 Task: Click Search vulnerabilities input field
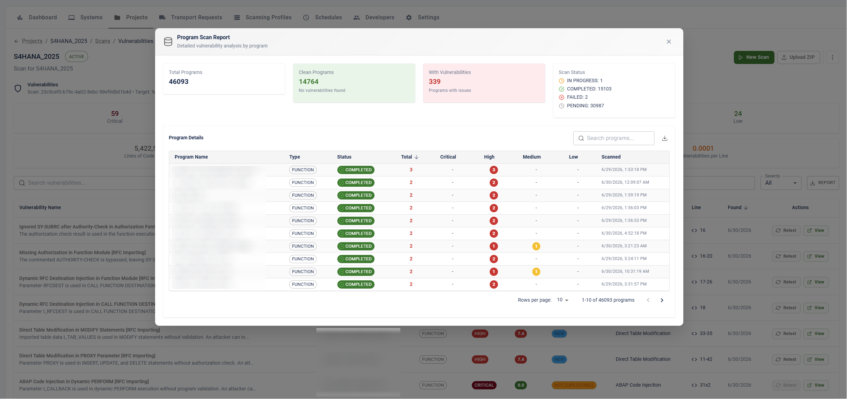[x=84, y=183]
